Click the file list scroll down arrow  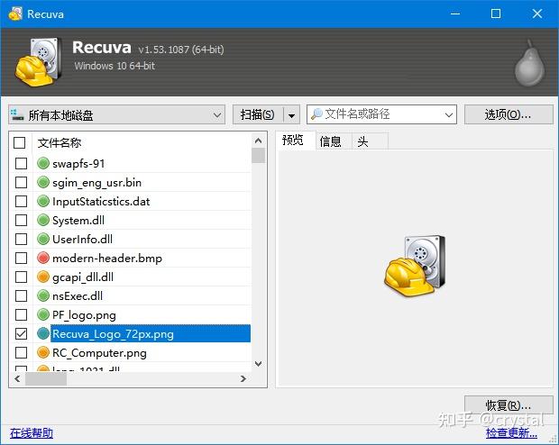coord(259,364)
